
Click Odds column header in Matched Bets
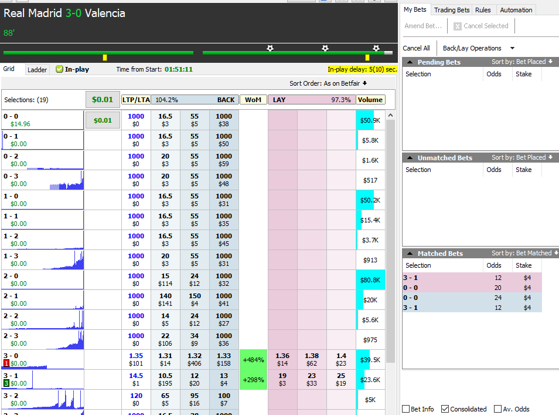point(494,265)
